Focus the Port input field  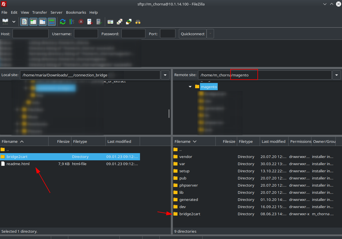click(168, 34)
